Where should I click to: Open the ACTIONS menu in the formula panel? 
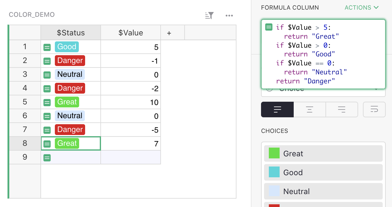coord(361,7)
